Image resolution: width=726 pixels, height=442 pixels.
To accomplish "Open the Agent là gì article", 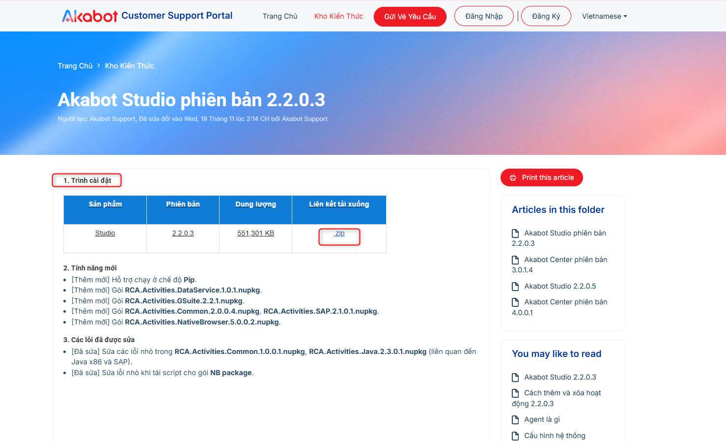I will pyautogui.click(x=542, y=419).
